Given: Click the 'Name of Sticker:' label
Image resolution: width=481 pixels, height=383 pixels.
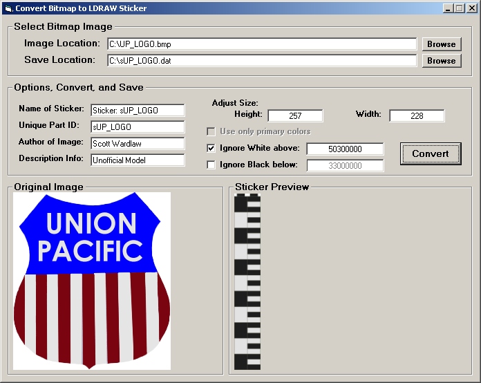Looking at the screenshot, I should click(51, 109).
